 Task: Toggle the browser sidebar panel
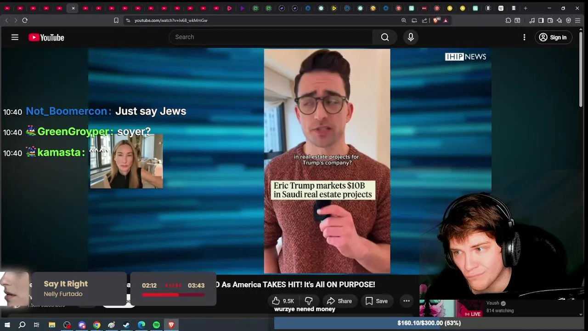pos(541,20)
